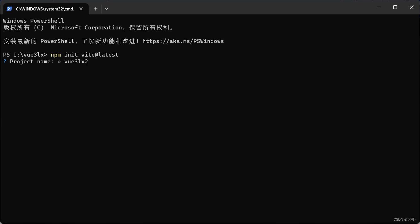Click the Project name input field
The image size is (420, 224).
click(x=76, y=61)
